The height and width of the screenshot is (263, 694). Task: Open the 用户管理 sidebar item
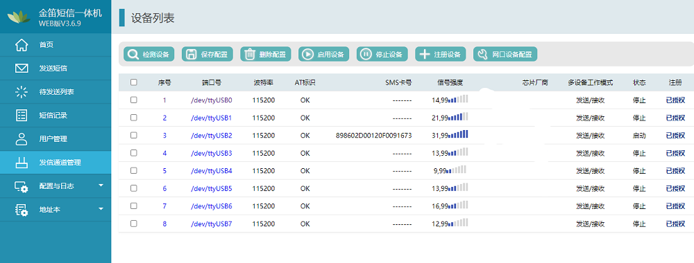(x=56, y=139)
